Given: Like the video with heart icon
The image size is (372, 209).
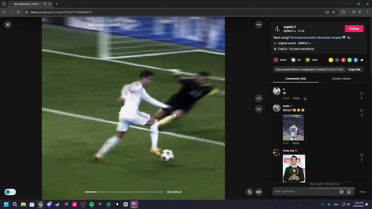Looking at the screenshot, I should point(276,60).
